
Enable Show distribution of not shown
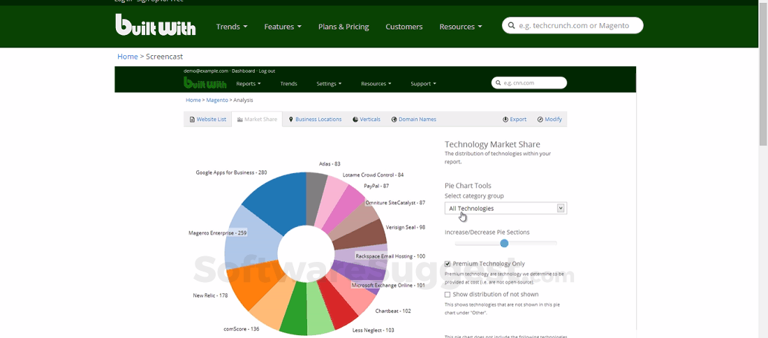[448, 295]
